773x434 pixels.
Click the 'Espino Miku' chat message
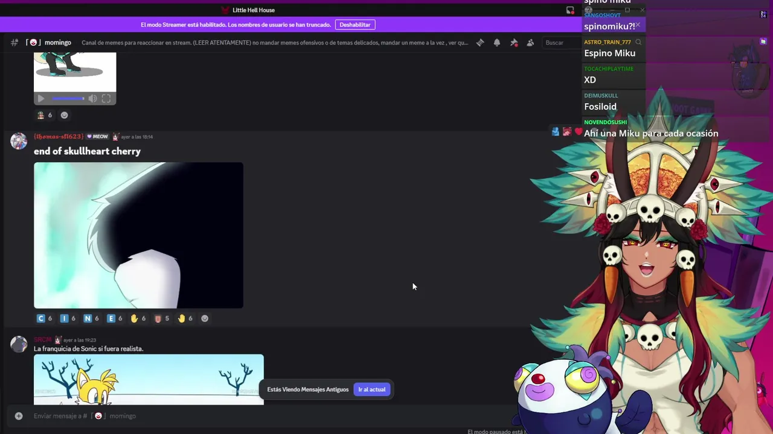coord(609,53)
